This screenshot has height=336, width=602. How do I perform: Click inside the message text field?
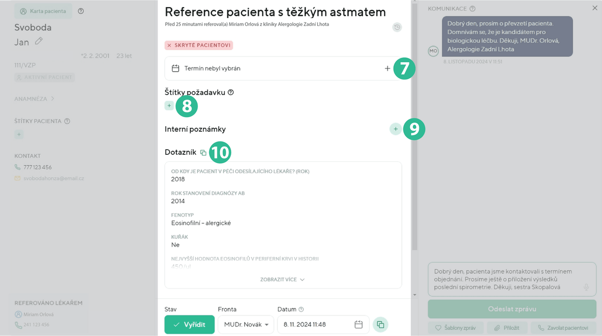[502, 279]
